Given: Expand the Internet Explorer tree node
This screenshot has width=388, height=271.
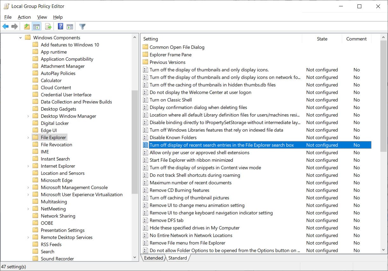Looking at the screenshot, I should click(x=28, y=166).
